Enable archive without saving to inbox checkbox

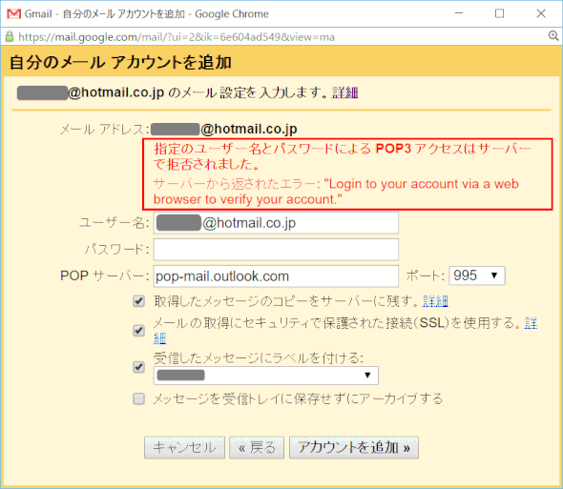(139, 398)
